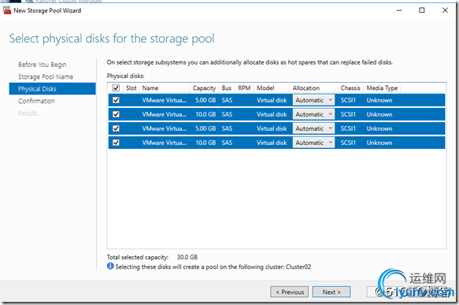459x305 pixels.
Task: Open Allocation dropdown for second disk
Action: 313,114
